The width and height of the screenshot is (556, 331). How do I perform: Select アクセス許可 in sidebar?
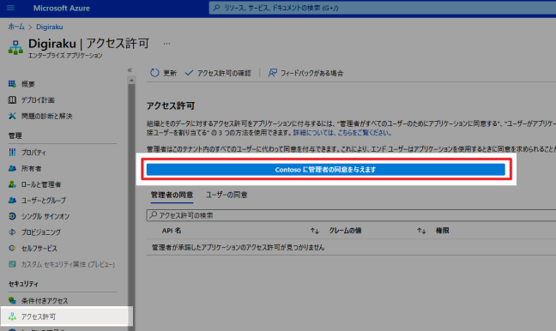[39, 316]
